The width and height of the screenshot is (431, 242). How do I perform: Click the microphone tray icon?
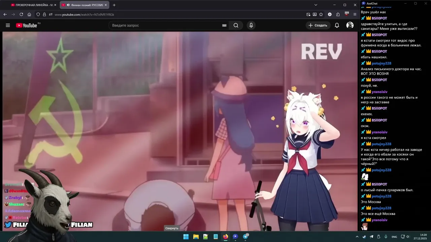tap(386, 237)
